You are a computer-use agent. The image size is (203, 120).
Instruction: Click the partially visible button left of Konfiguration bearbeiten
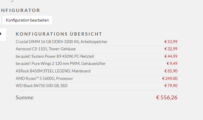click(0, 20)
